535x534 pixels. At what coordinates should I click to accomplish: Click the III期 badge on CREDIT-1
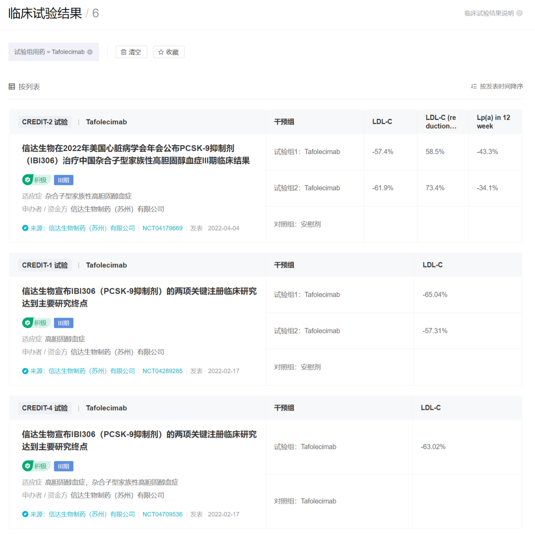[x=63, y=323]
